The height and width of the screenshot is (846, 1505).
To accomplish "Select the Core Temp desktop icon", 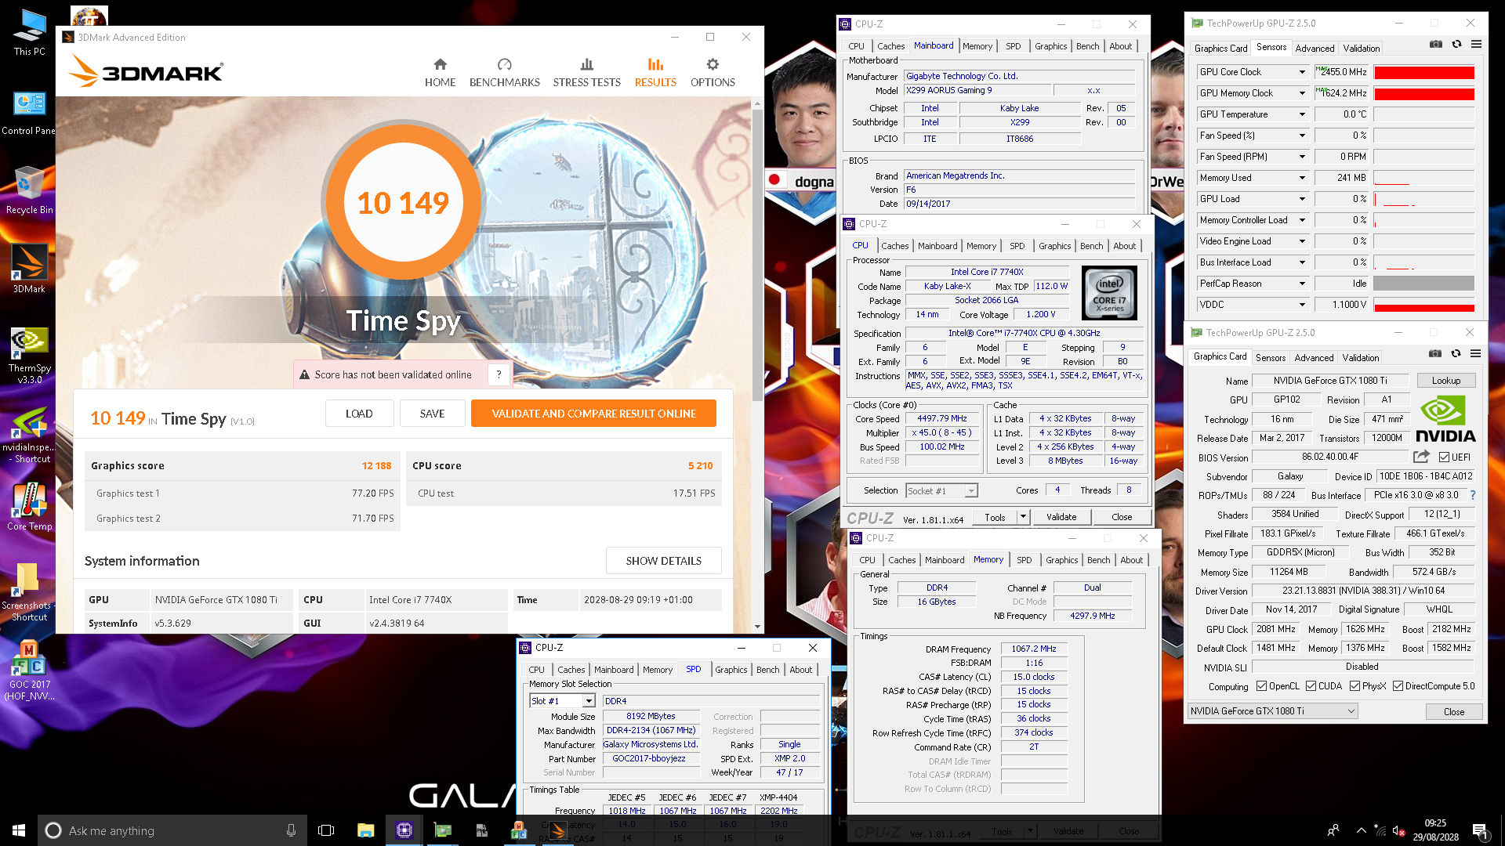I will coord(29,507).
